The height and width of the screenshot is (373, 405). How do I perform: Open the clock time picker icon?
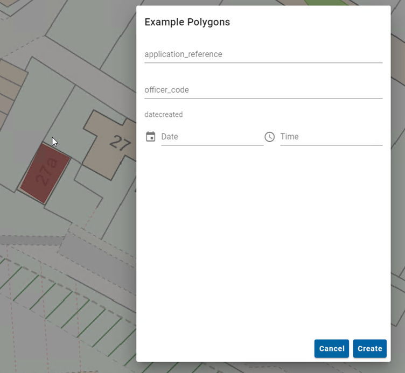(x=270, y=137)
